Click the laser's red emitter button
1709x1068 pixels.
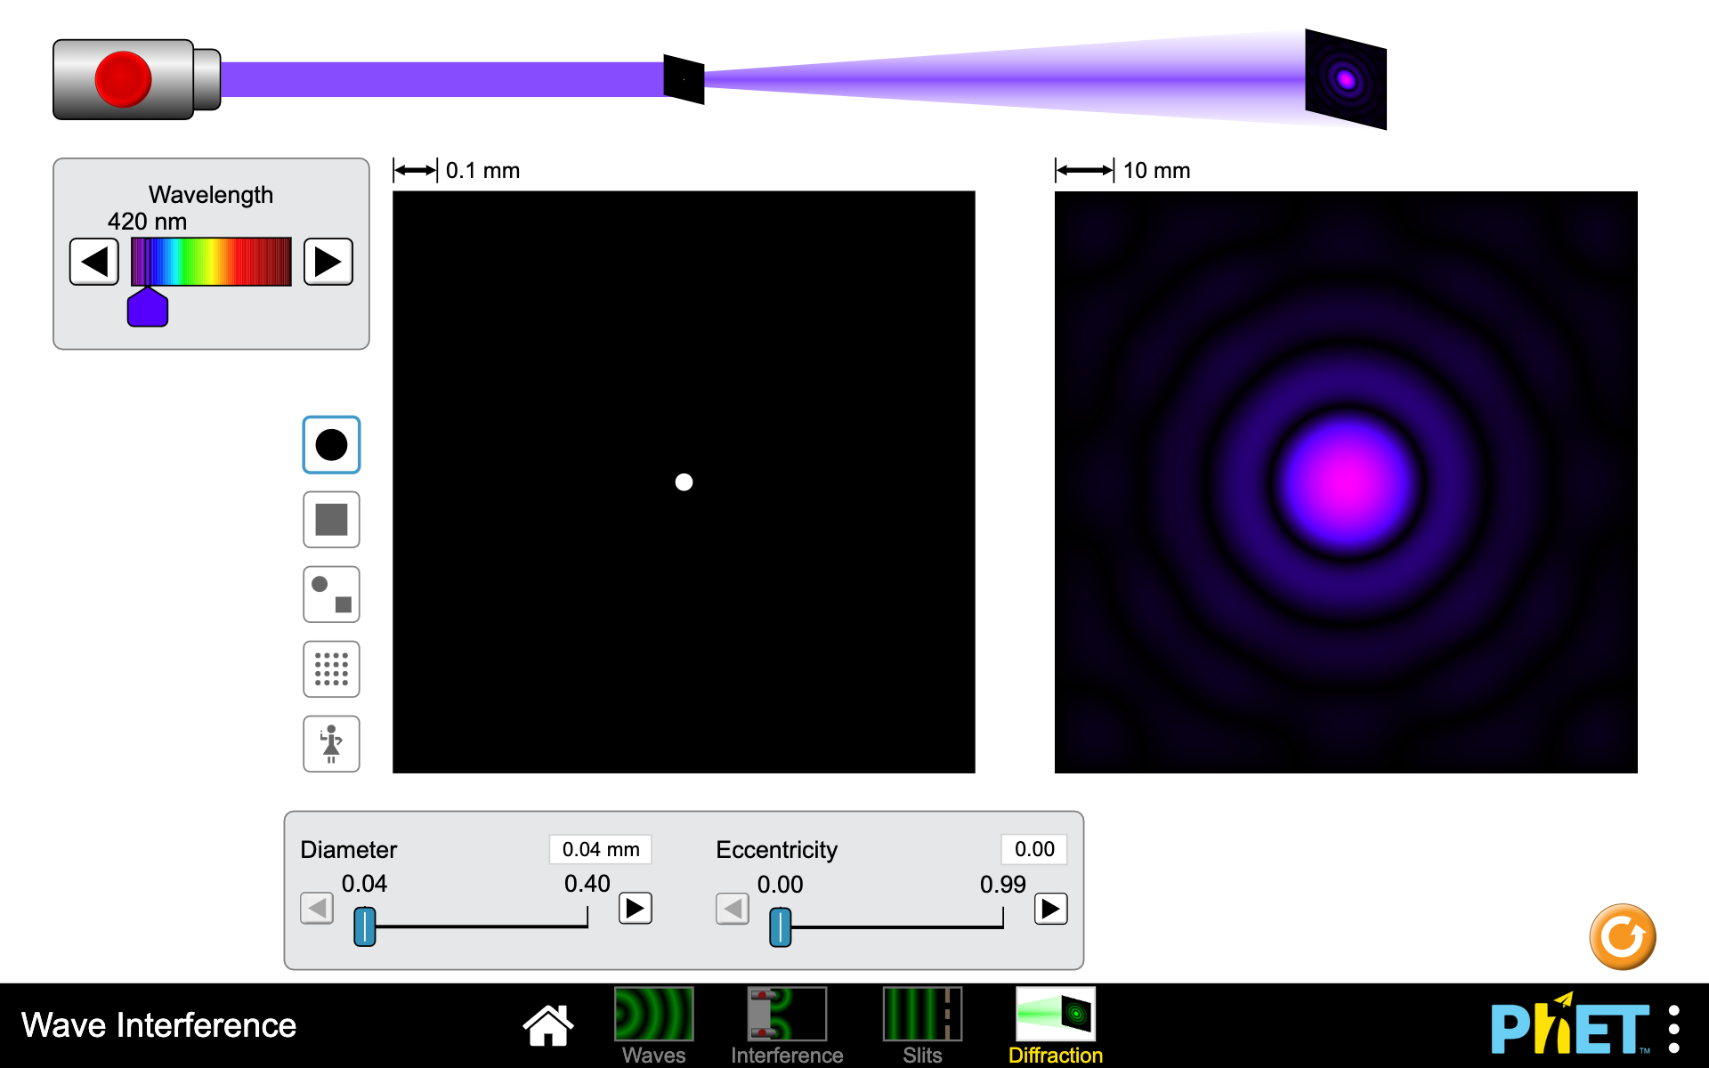click(125, 77)
